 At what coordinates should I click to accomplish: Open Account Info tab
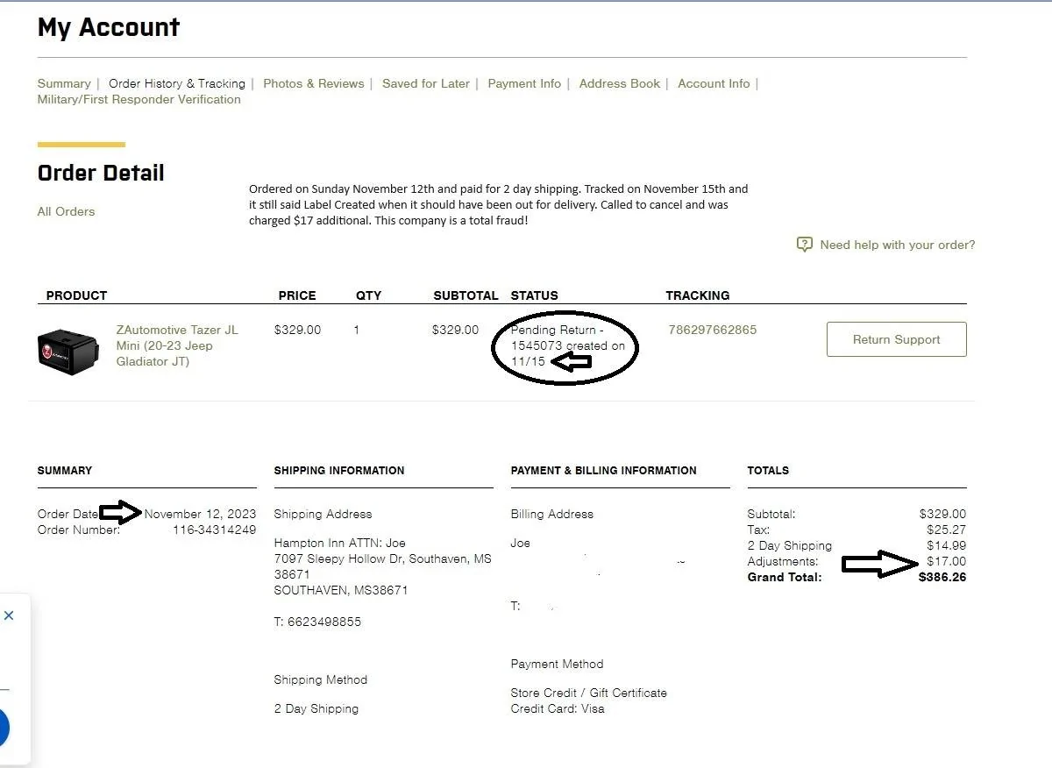pyautogui.click(x=714, y=83)
